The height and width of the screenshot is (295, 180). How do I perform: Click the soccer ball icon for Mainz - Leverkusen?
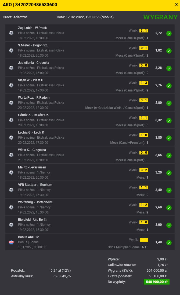pos(11,172)
